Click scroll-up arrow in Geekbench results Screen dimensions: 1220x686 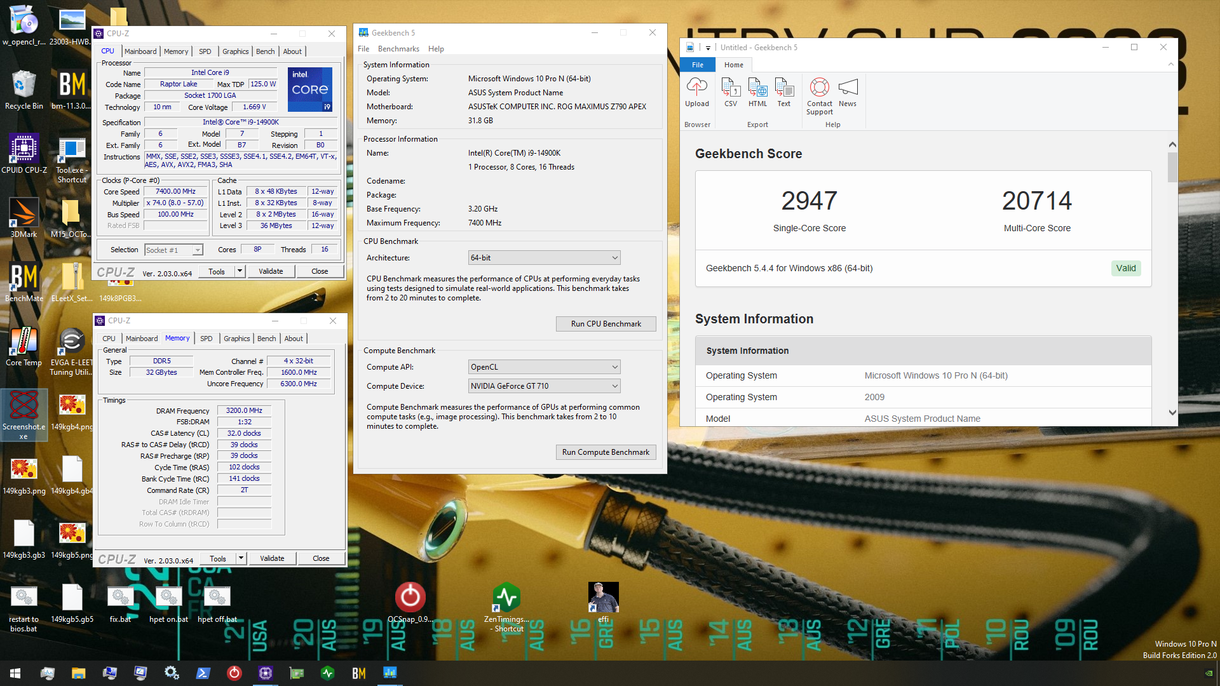(1172, 145)
